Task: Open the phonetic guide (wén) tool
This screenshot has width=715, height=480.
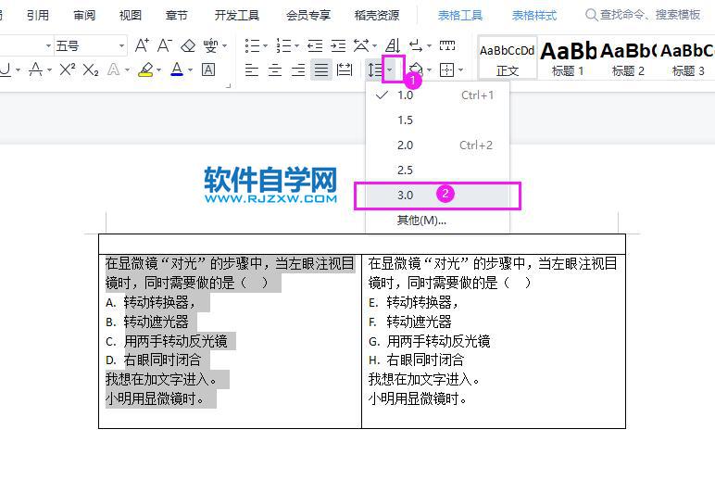Action: click(x=210, y=45)
